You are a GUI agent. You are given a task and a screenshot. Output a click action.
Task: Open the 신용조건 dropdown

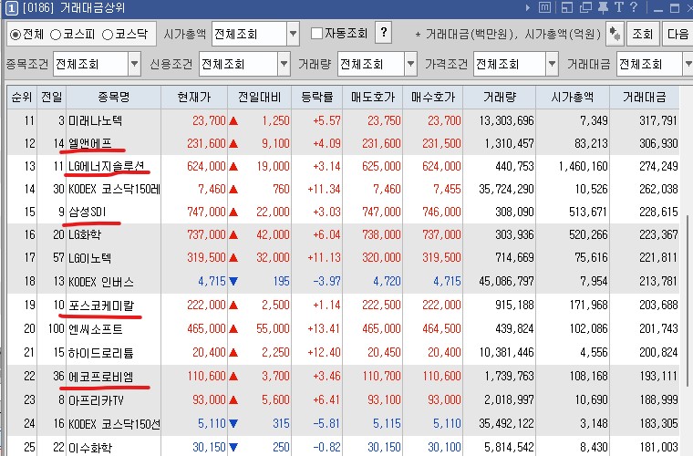click(x=284, y=65)
